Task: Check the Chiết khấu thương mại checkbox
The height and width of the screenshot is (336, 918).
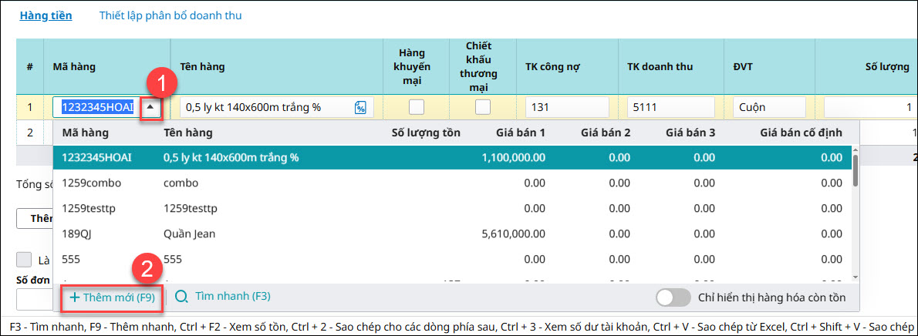Action: (483, 107)
